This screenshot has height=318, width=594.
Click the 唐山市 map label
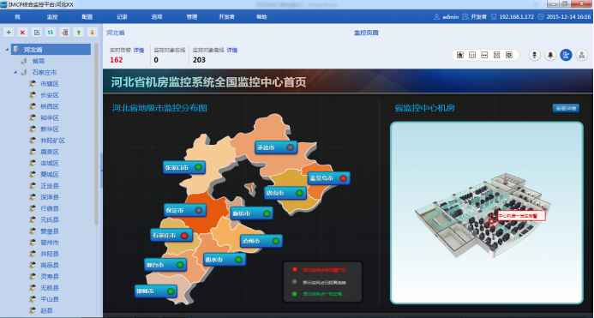[x=285, y=193]
